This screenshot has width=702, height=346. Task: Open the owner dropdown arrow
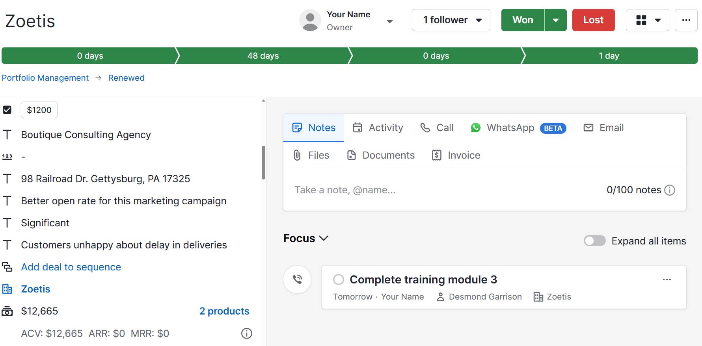pyautogui.click(x=390, y=21)
